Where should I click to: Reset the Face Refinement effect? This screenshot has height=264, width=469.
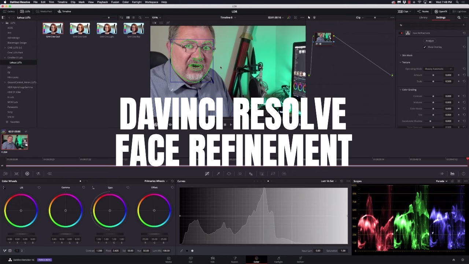tap(464, 33)
